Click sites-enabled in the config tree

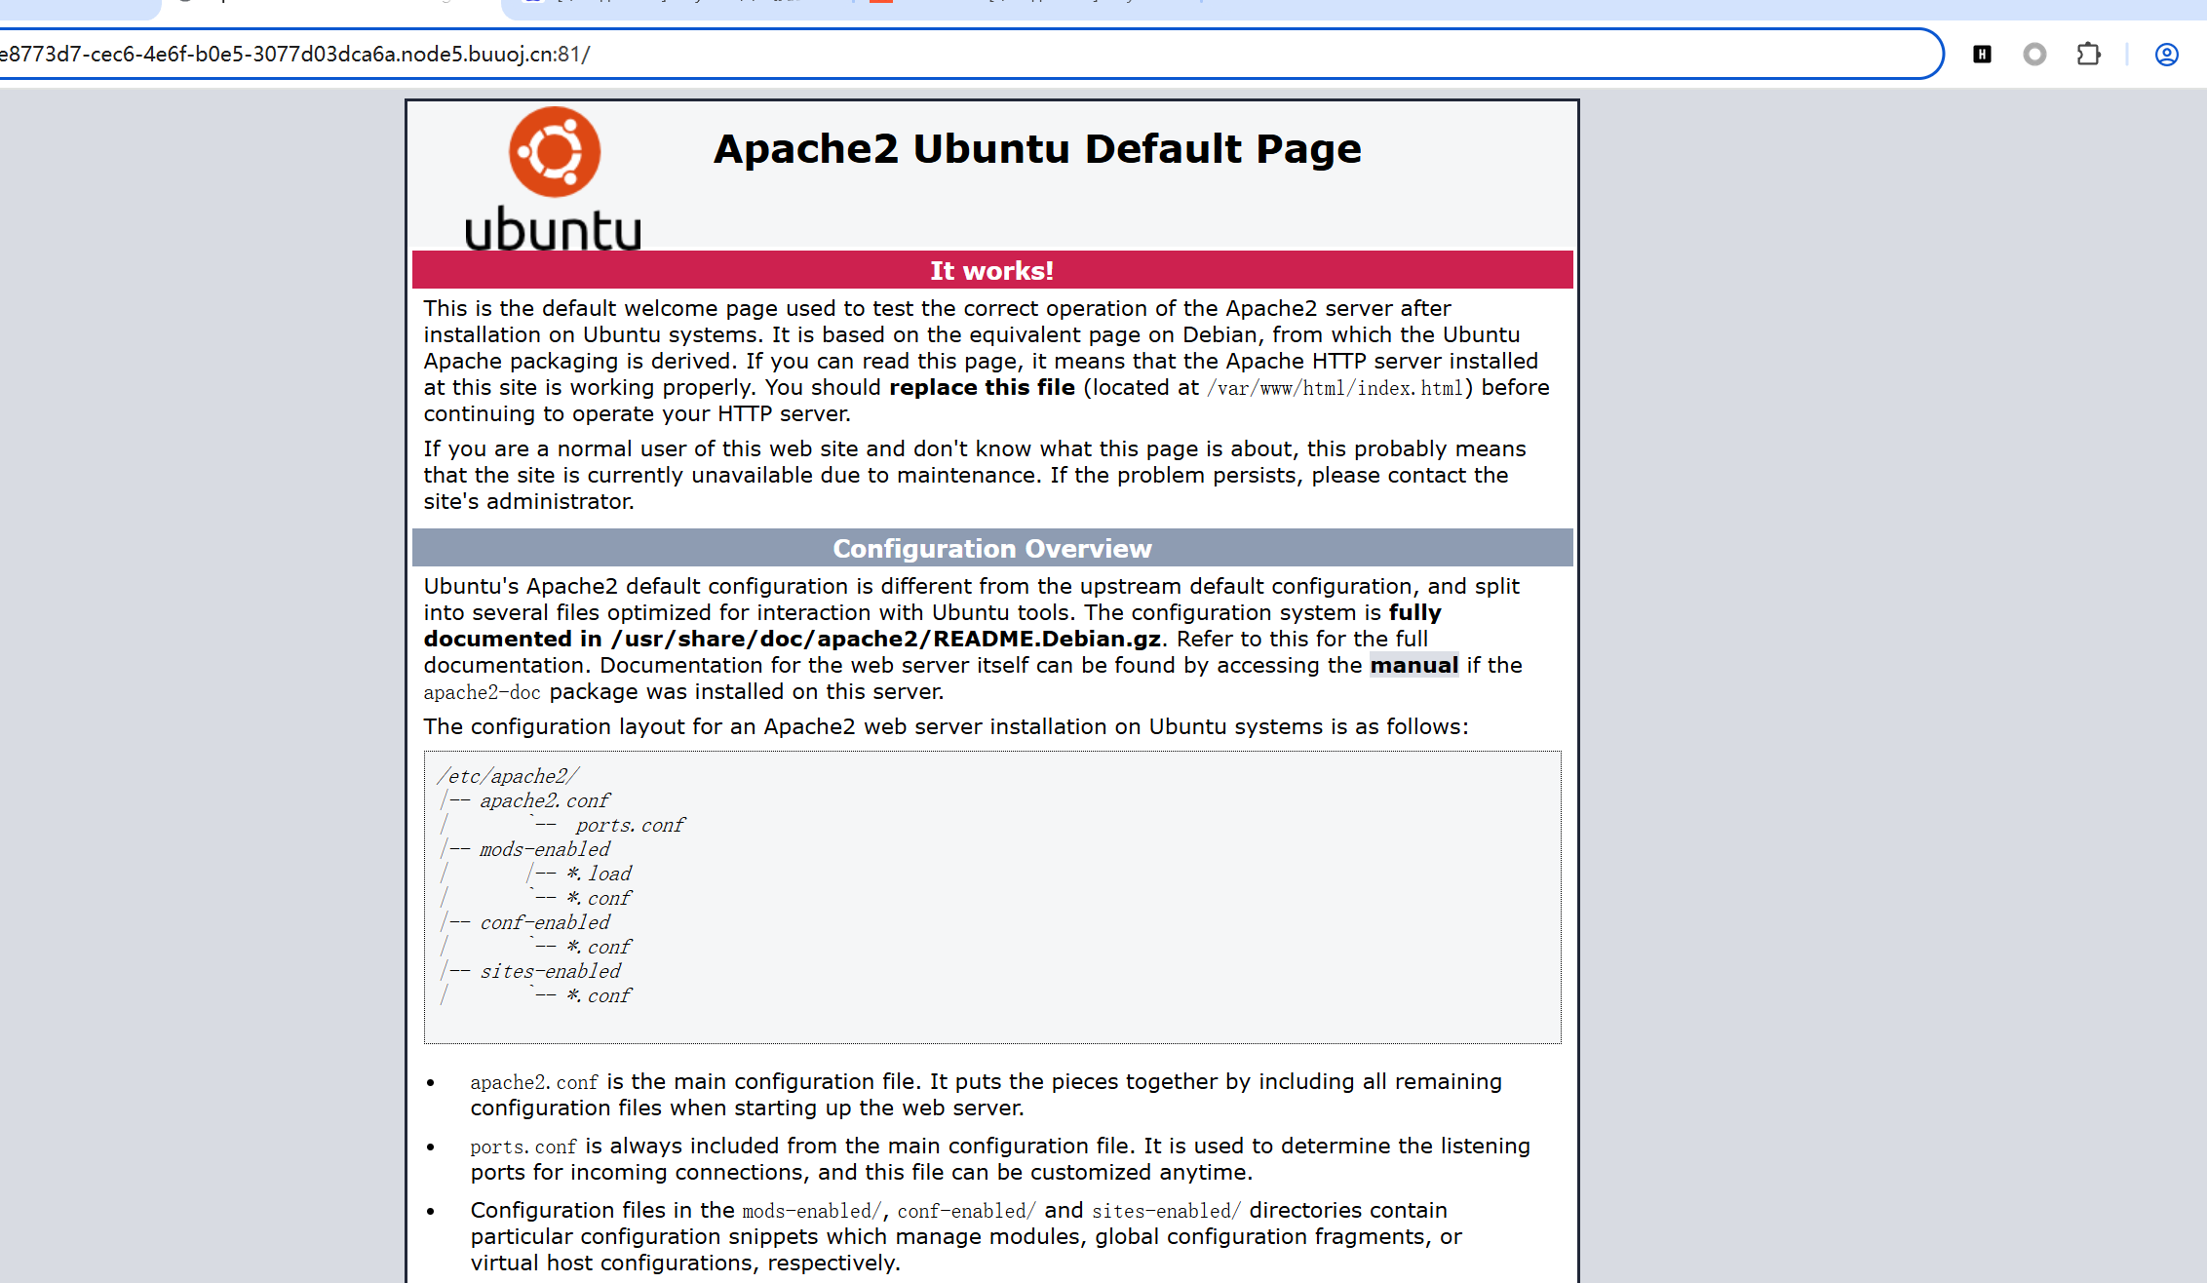[550, 972]
